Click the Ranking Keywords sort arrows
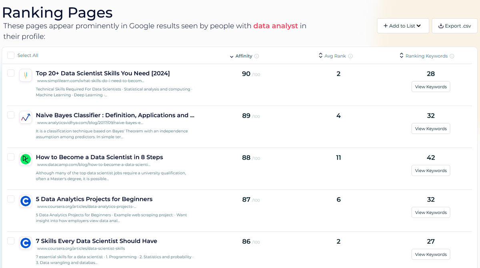Image resolution: width=480 pixels, height=268 pixels. click(x=401, y=56)
